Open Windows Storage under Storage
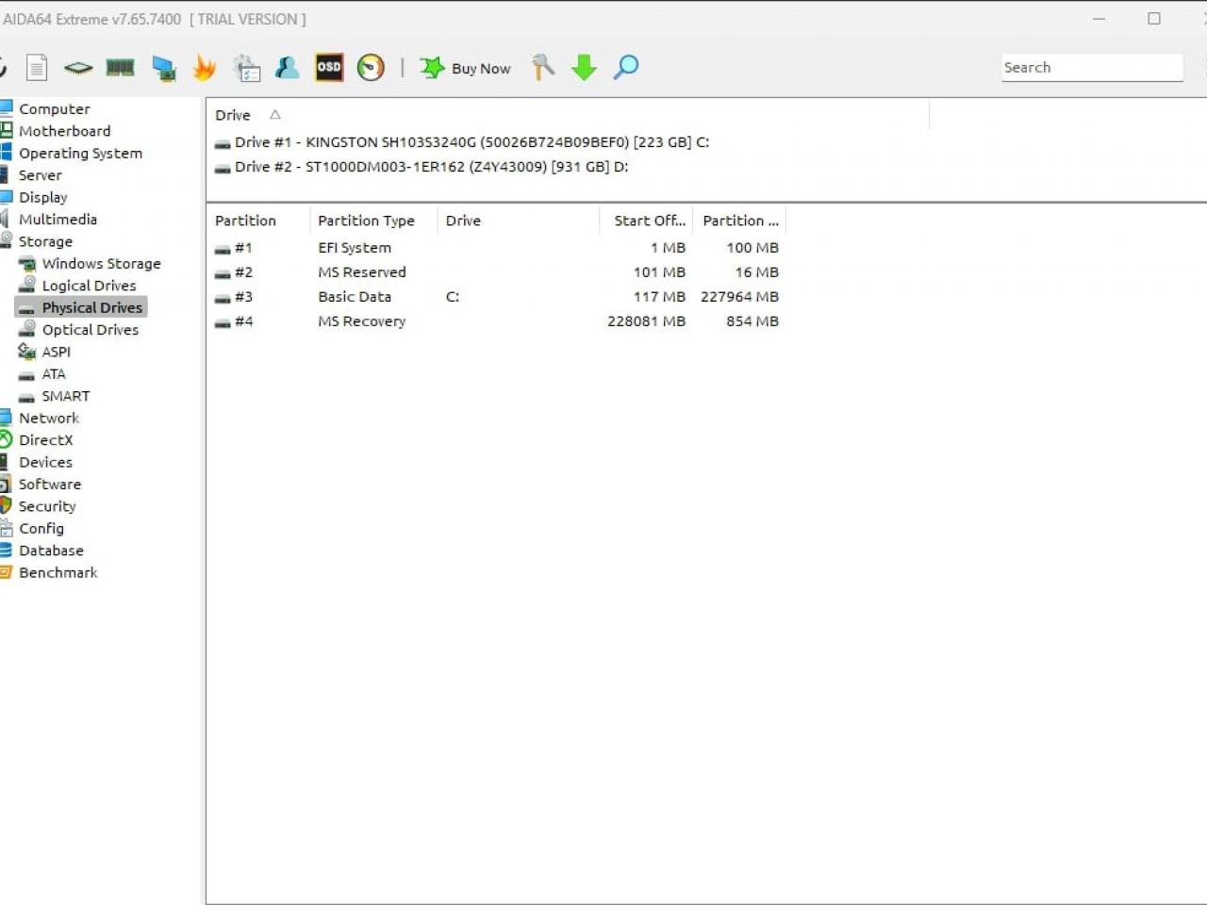This screenshot has height=905, width=1207. coord(101,263)
